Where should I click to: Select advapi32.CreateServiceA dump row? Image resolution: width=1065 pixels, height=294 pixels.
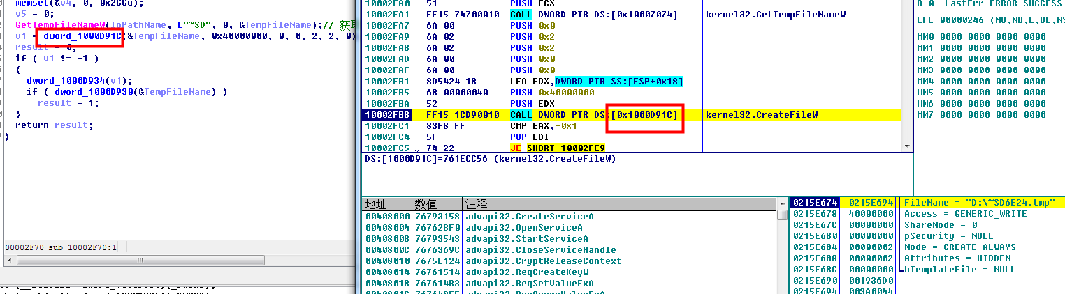pos(570,217)
